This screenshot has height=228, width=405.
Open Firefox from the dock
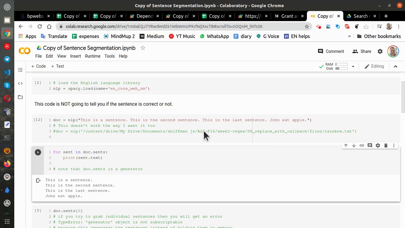tap(7, 164)
